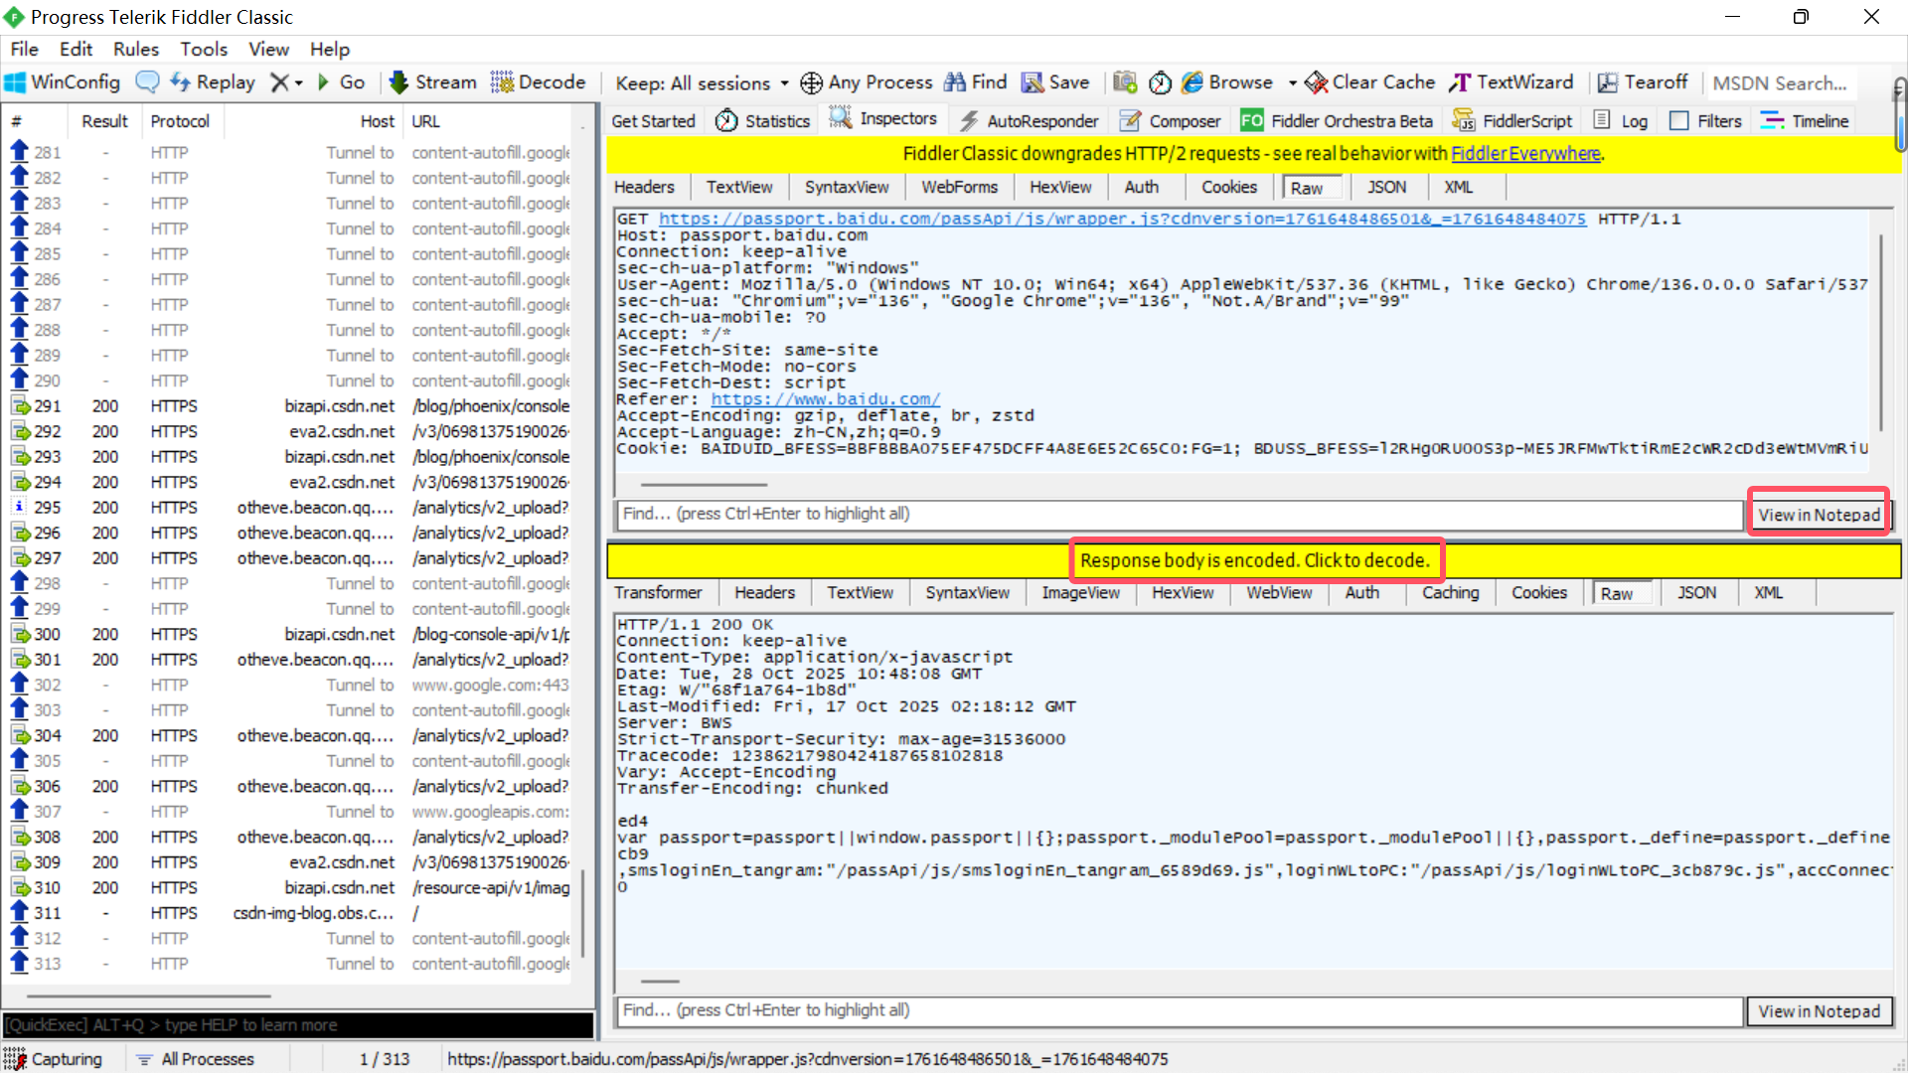Toggle the Any Process target filter
The image size is (1908, 1073).
tap(867, 82)
